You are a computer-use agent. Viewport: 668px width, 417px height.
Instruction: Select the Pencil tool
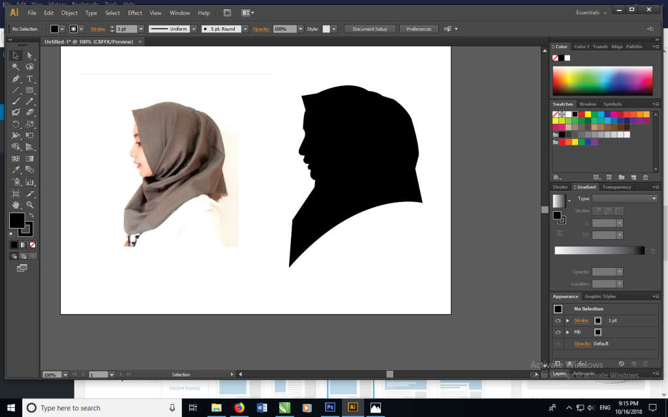pyautogui.click(x=30, y=101)
